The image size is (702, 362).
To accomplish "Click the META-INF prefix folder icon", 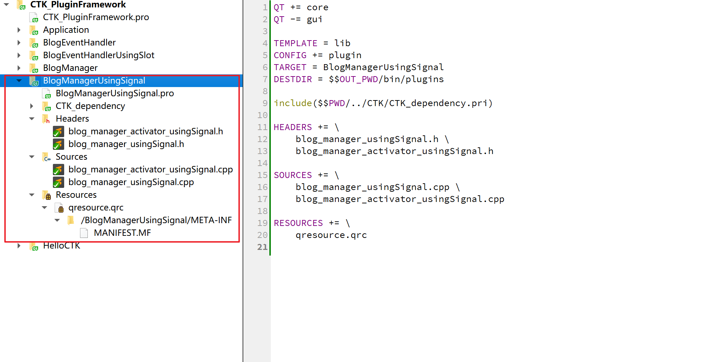I will pyautogui.click(x=71, y=220).
